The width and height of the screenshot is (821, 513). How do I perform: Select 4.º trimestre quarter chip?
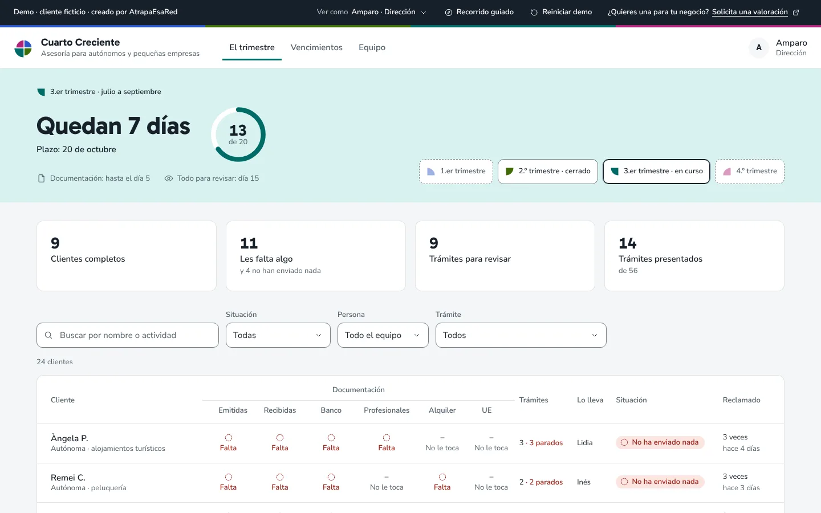pyautogui.click(x=750, y=172)
